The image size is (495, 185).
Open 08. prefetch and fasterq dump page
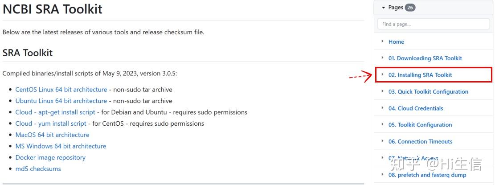(x=427, y=175)
